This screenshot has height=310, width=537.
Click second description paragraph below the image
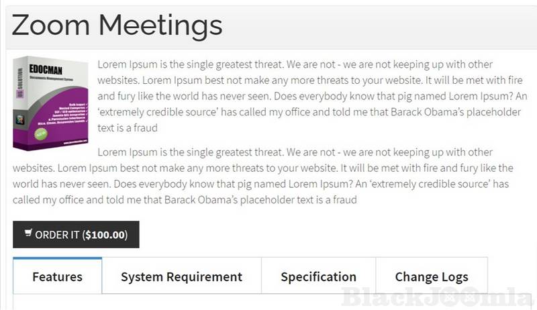coord(268,176)
